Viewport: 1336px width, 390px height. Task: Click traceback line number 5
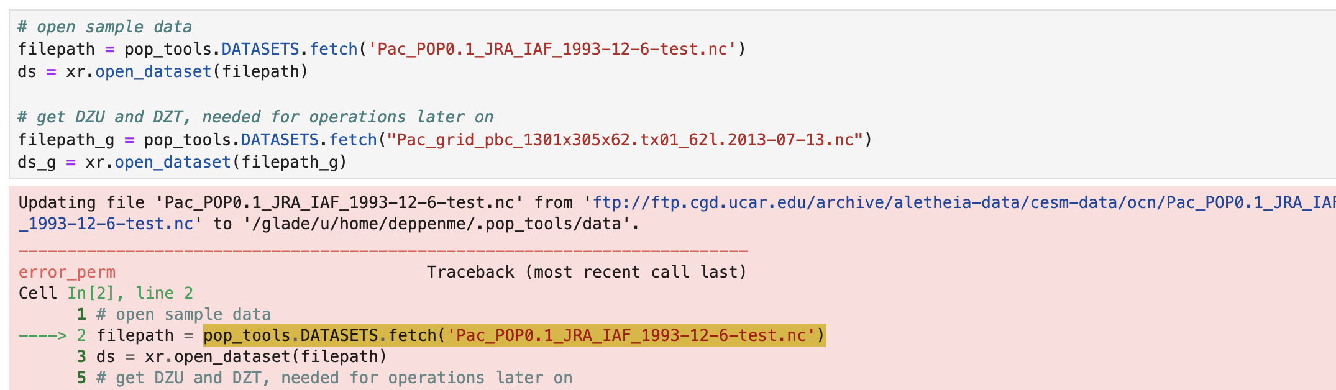click(x=81, y=378)
